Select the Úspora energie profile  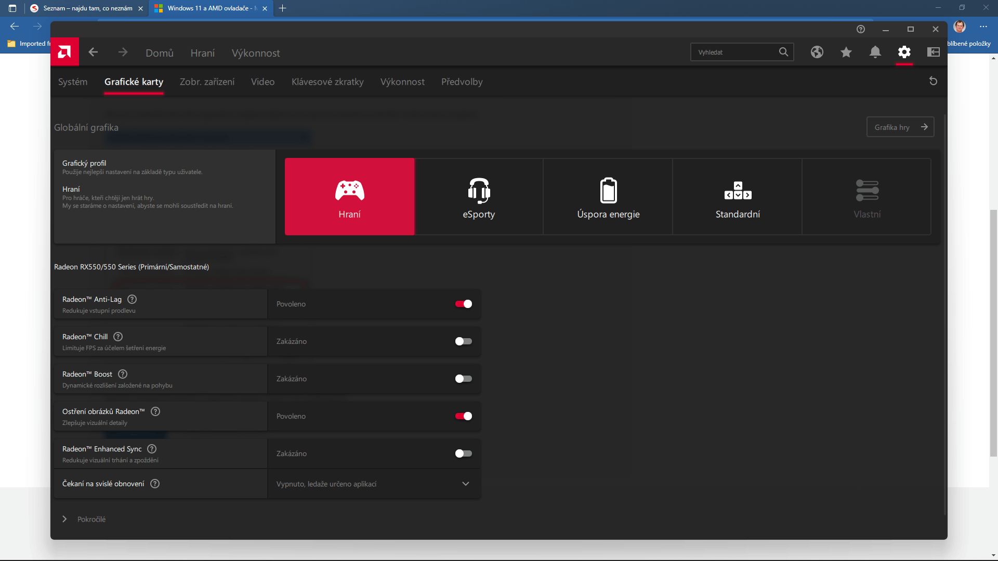[608, 197]
